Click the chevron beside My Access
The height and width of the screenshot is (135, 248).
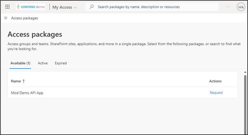tap(75, 7)
